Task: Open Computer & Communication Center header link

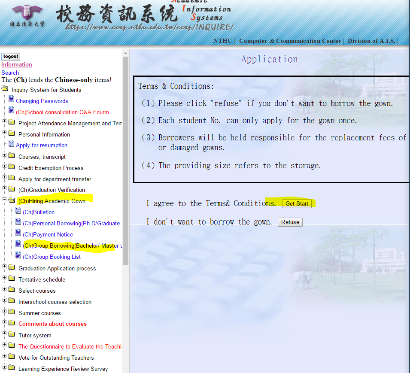Action: point(290,41)
